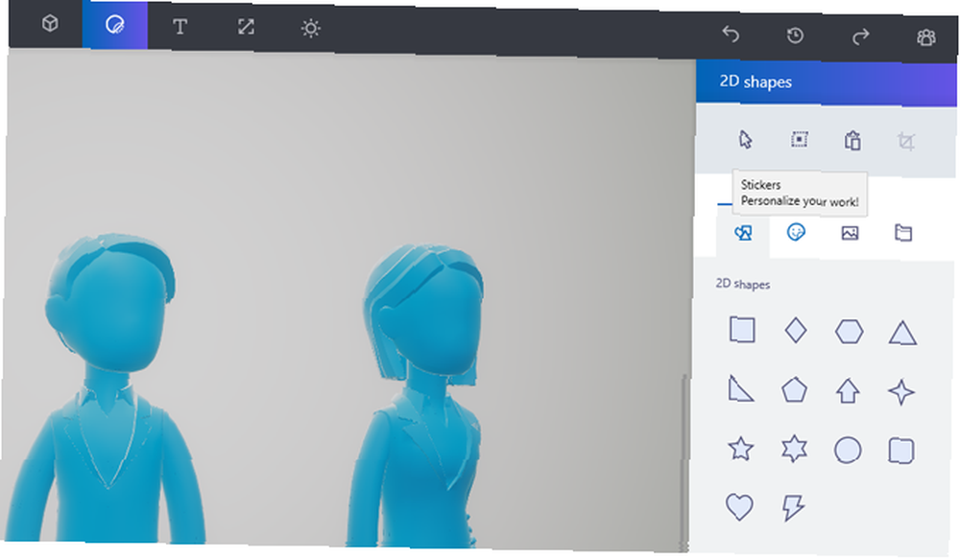Pick the rounded square shape

point(901,452)
